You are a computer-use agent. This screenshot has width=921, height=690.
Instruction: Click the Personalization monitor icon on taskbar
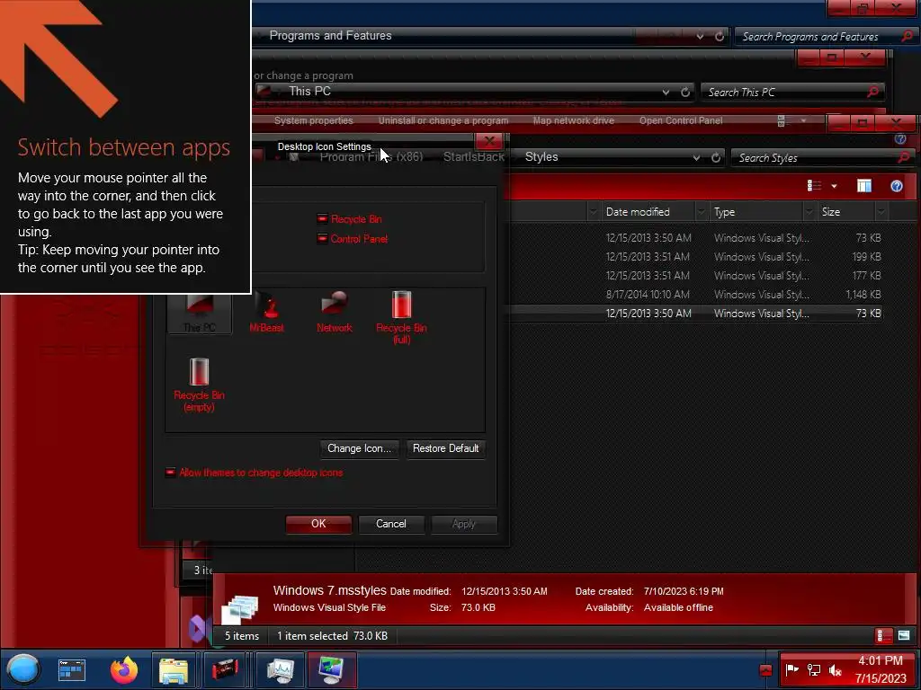coord(331,670)
